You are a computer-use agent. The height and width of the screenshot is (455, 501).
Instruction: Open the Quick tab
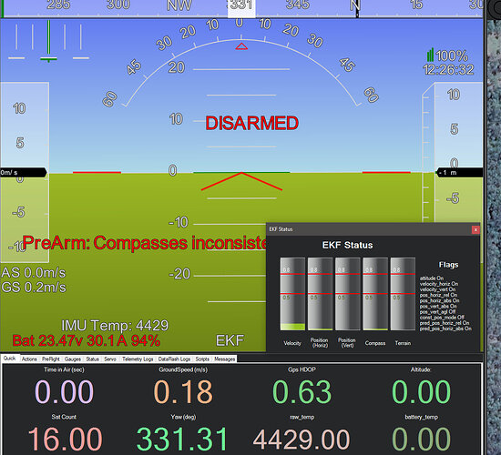10,359
